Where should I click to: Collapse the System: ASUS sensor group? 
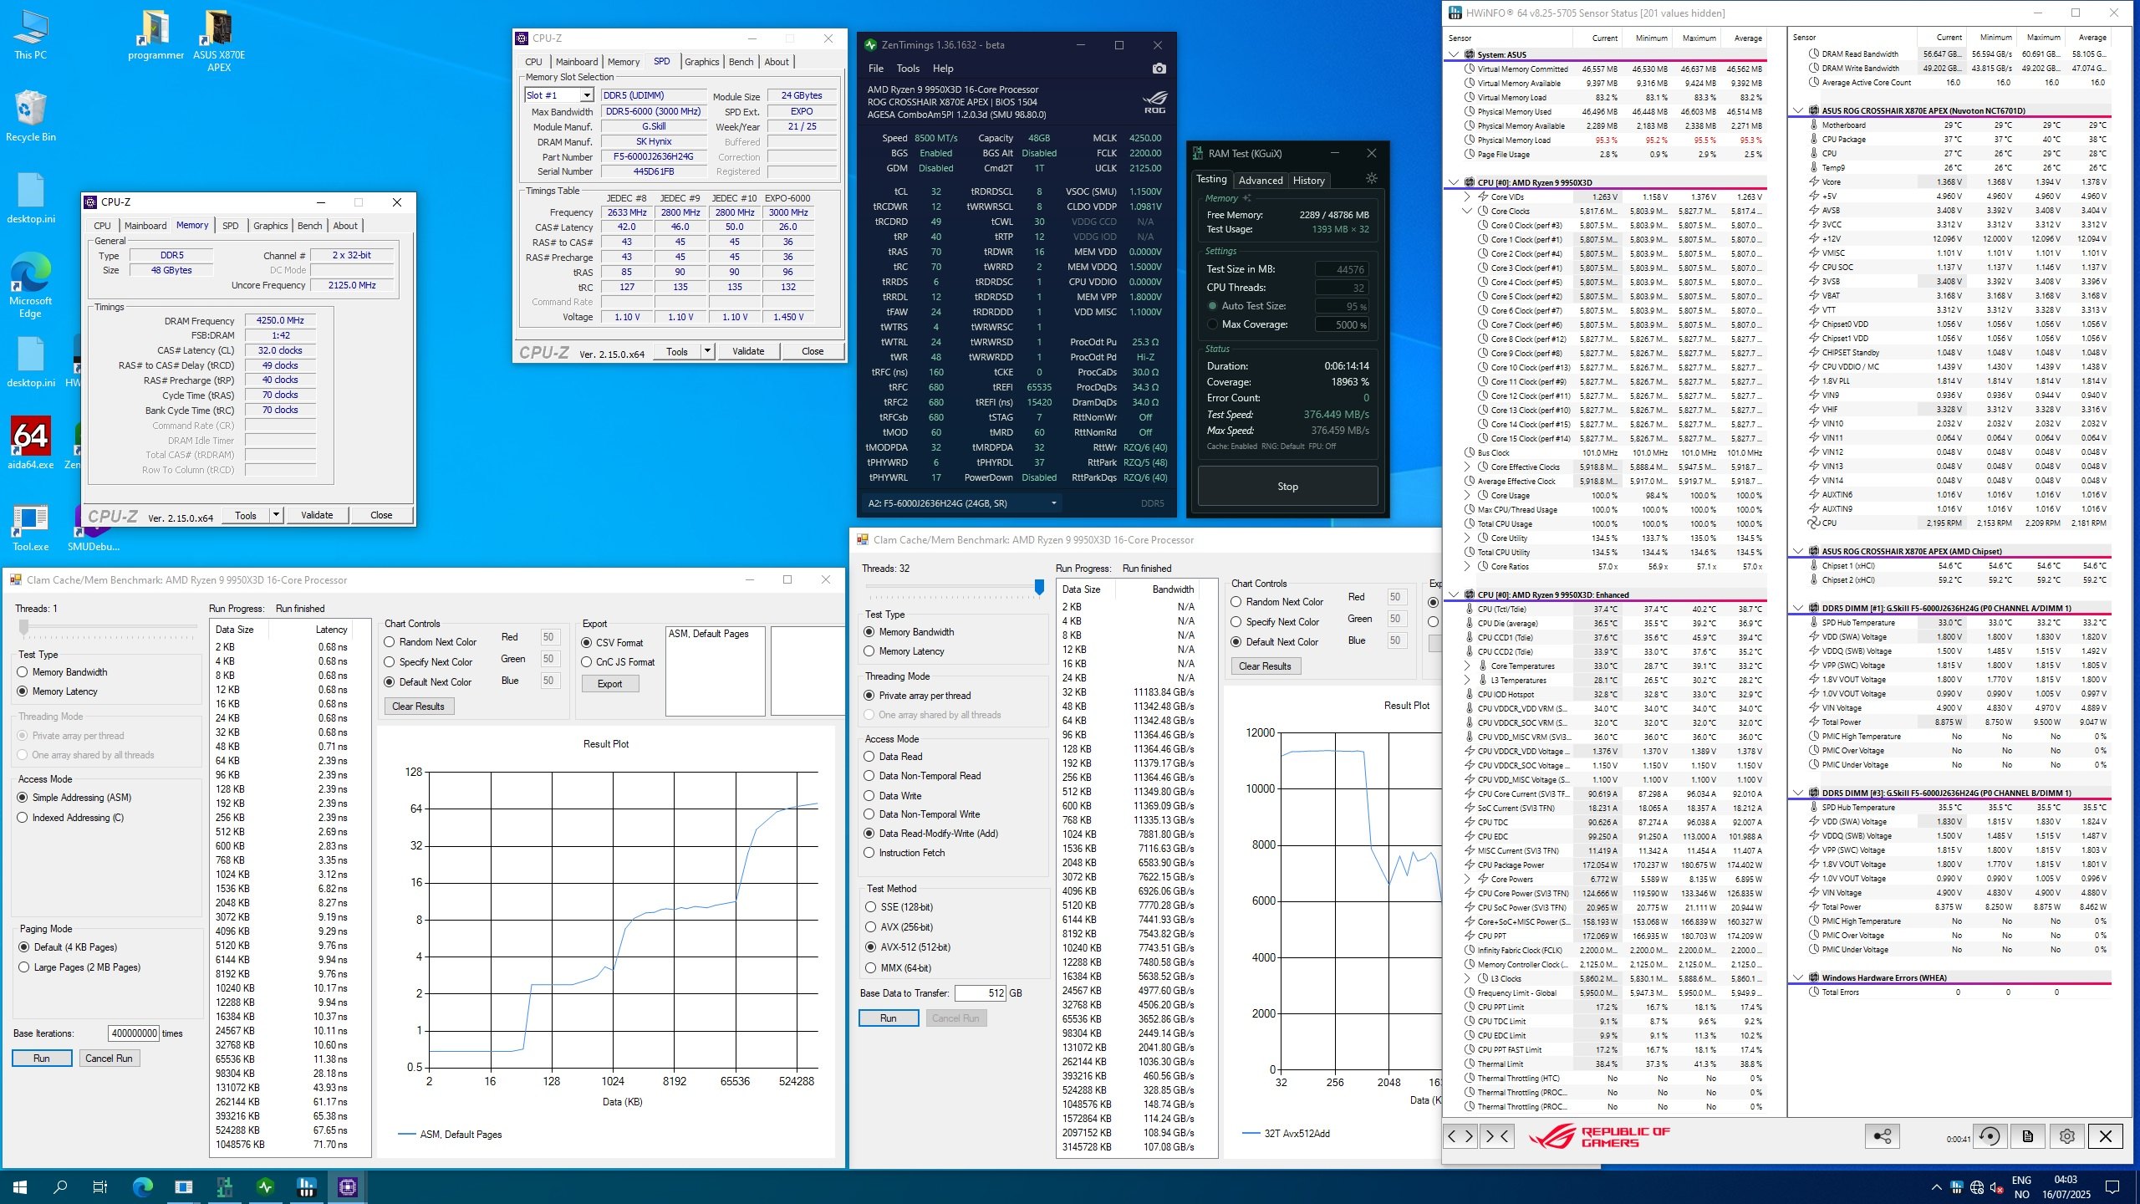[1455, 54]
